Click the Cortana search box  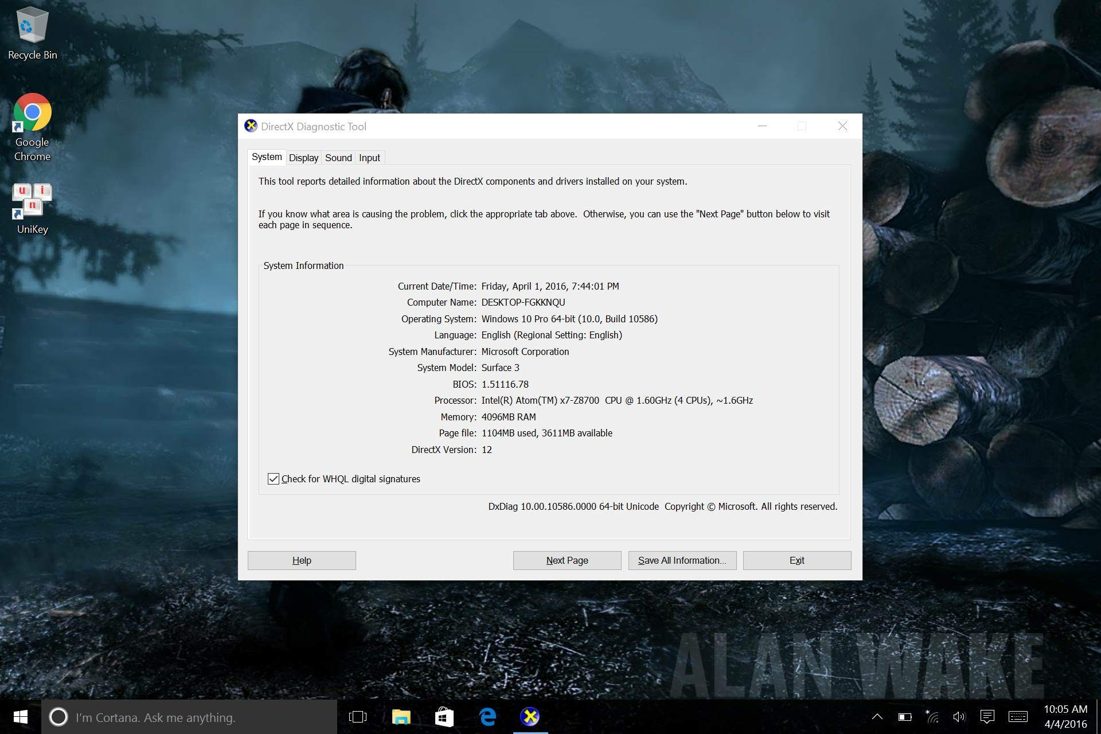pos(189,717)
